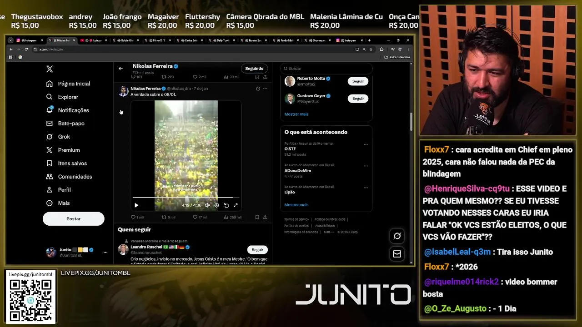Click Acessibilidade footer link
Viewport: 582px width, 327px height.
325,226
